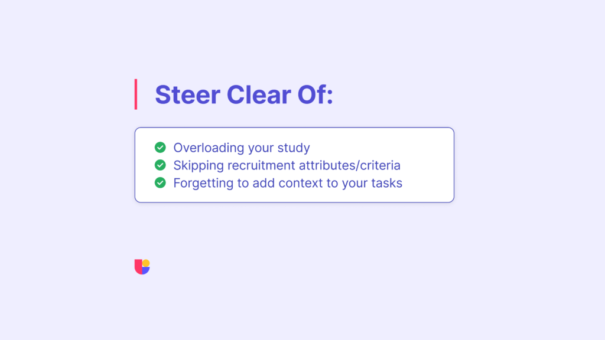Click the checkmark beside Forgetting to add context
The width and height of the screenshot is (605, 340).
(x=160, y=183)
